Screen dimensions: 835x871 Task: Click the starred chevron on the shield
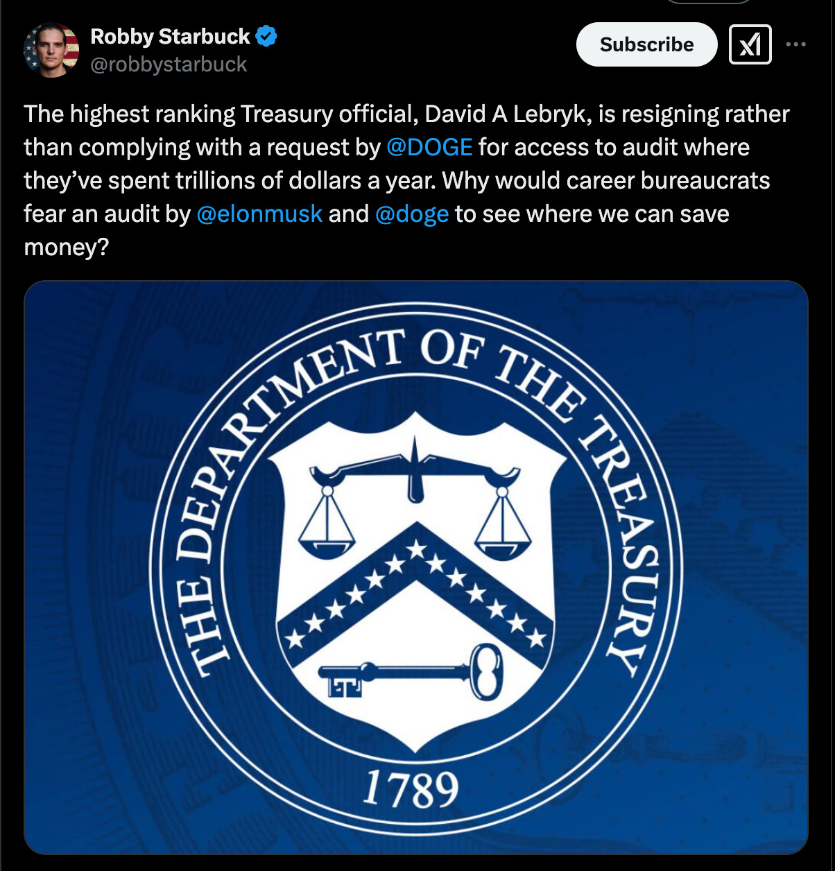[415, 586]
